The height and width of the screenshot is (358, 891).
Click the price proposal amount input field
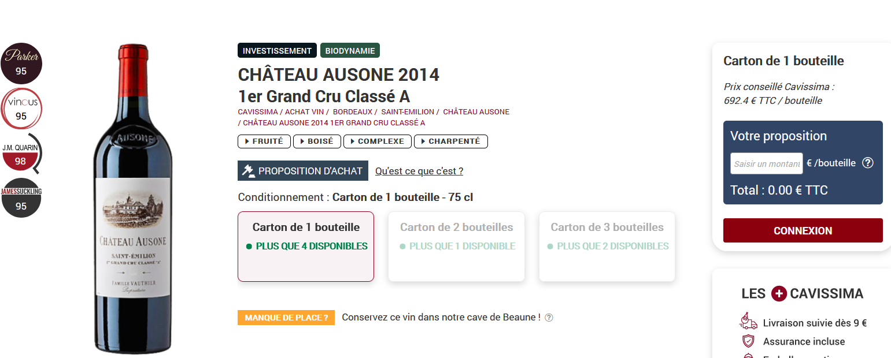767,163
